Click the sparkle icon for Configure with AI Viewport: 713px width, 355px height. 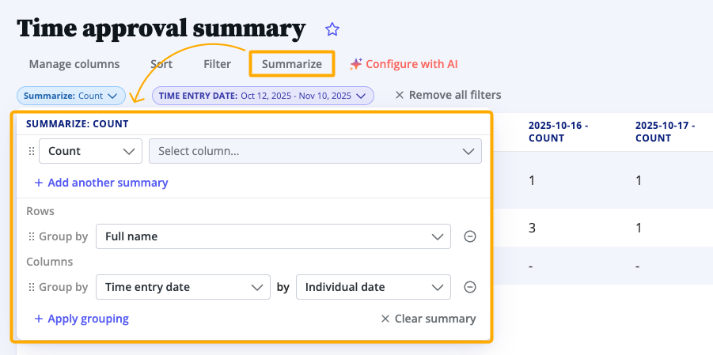pos(356,64)
